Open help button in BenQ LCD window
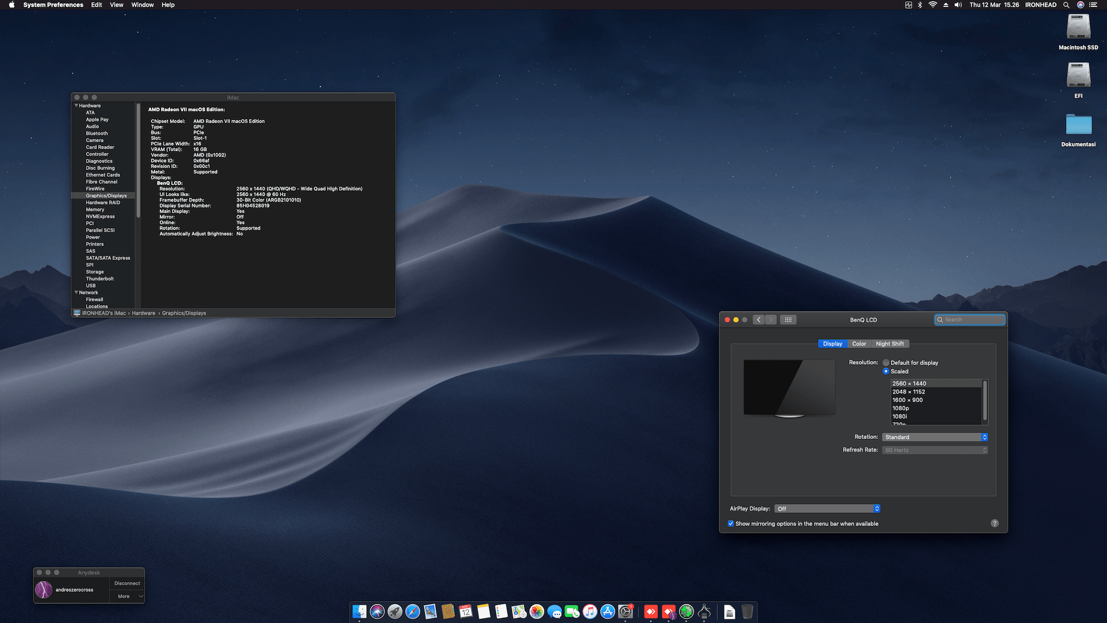The width and height of the screenshot is (1107, 623). pyautogui.click(x=995, y=523)
